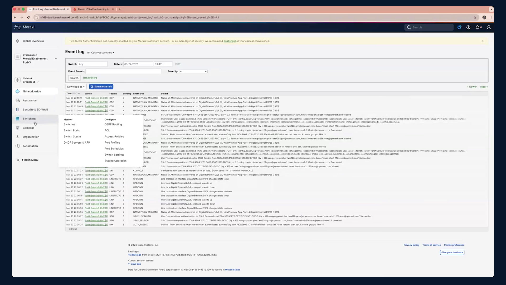Open the Privacy policy footer link
The width and height of the screenshot is (506, 285).
(411, 245)
